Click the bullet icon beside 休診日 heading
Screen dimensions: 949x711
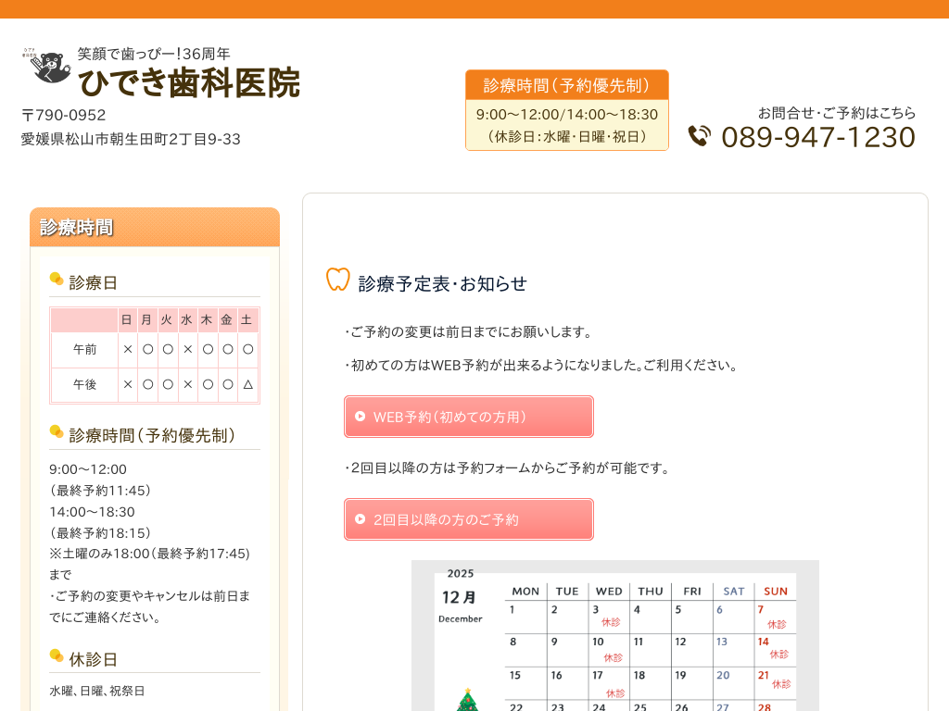[x=57, y=655]
